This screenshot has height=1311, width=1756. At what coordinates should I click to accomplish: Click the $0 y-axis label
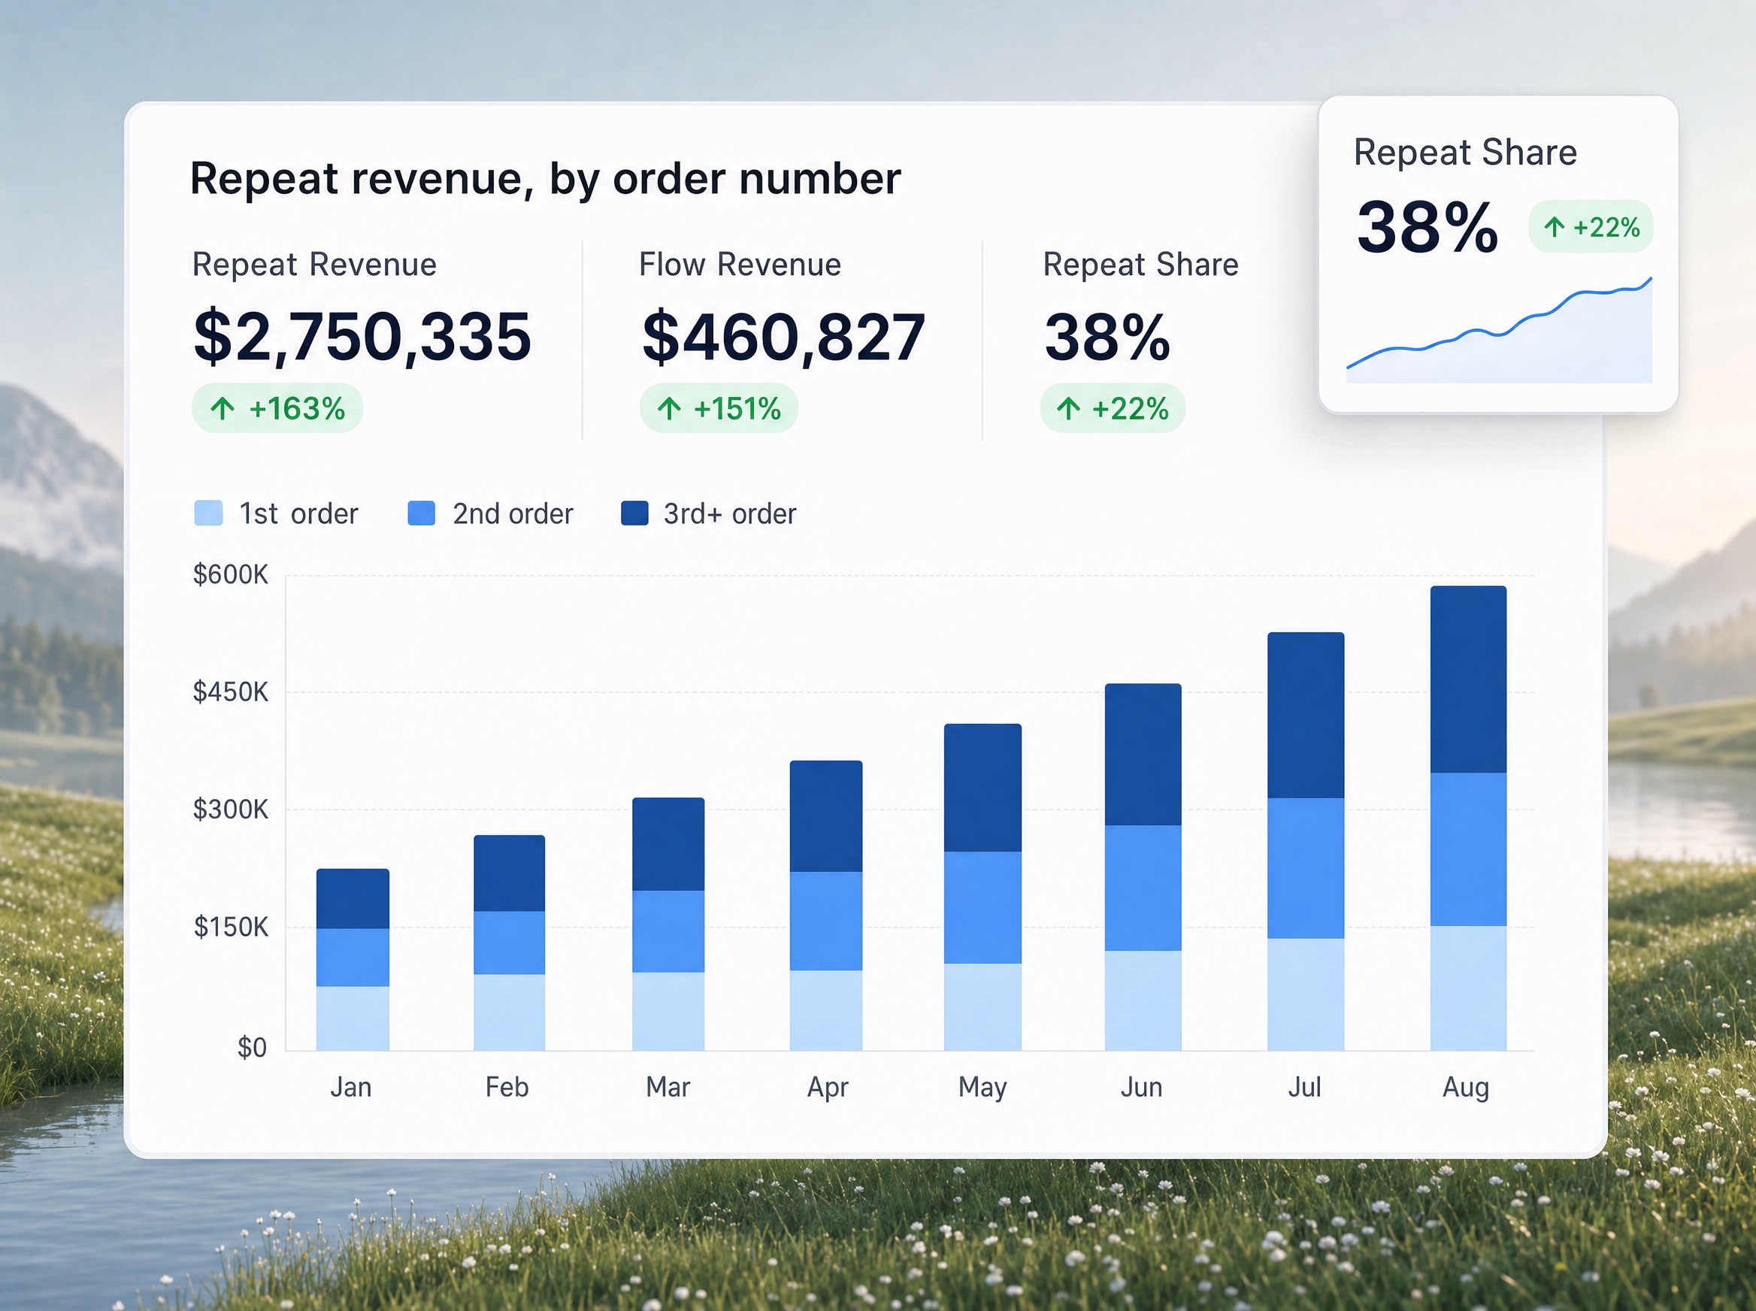tap(253, 1048)
